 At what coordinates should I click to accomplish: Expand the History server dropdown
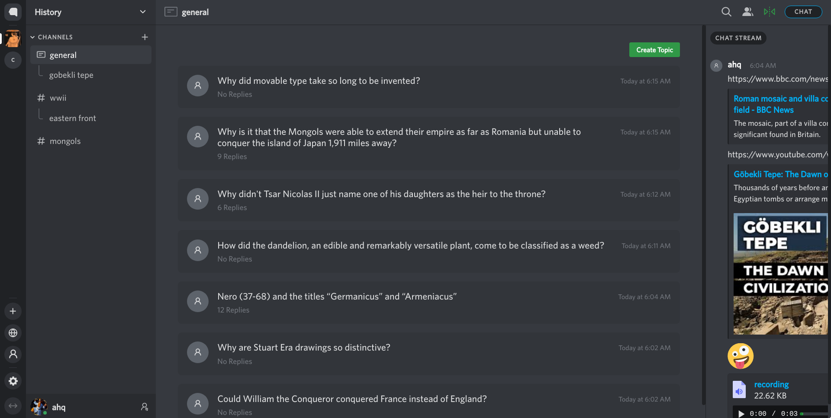(143, 12)
